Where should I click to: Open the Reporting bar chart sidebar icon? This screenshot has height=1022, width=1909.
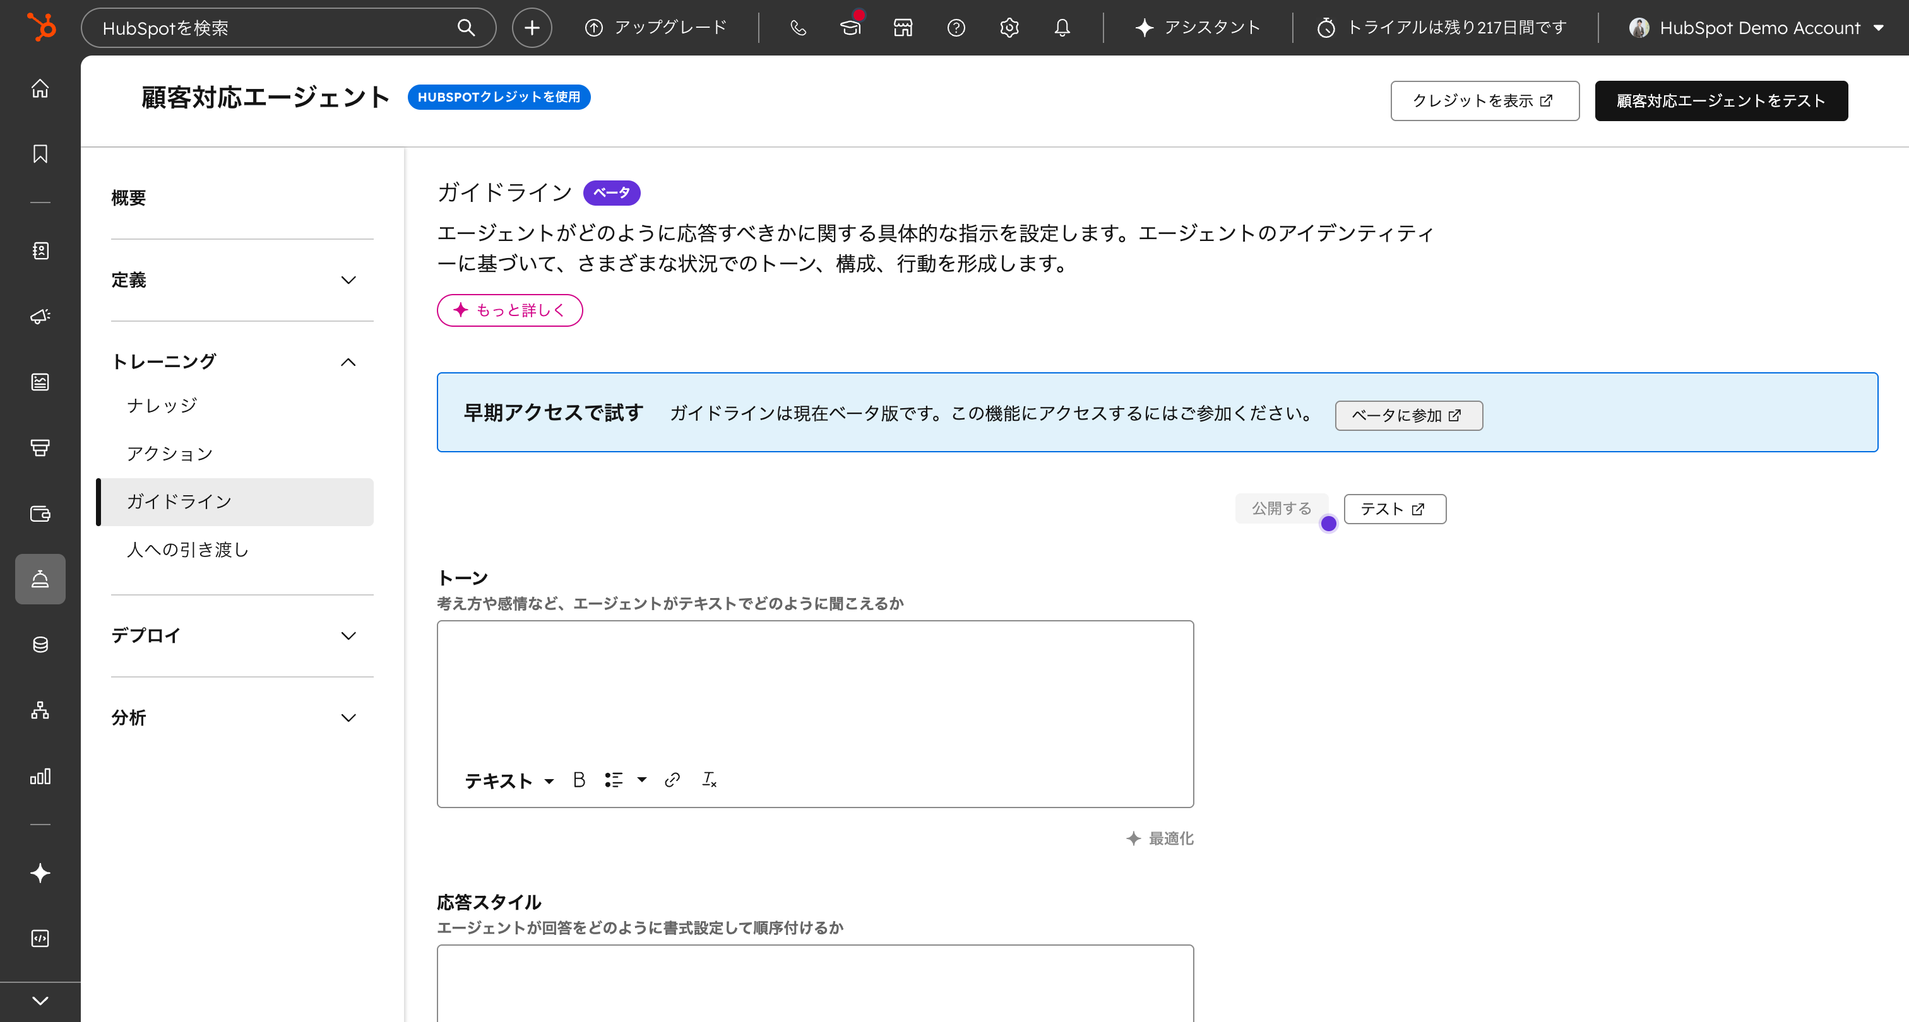pos(40,776)
